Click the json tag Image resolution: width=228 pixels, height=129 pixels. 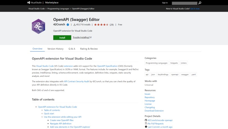(x=153, y=74)
